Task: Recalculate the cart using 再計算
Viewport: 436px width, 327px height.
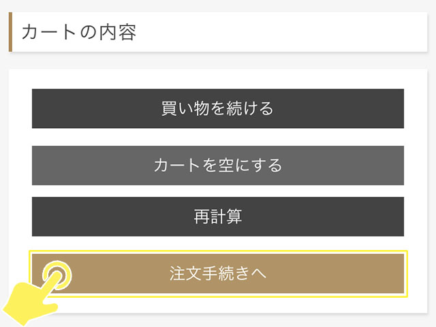Action: 218,217
